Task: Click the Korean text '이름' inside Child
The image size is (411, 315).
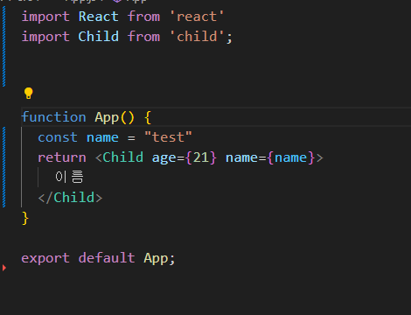Action: pyautogui.click(x=69, y=177)
